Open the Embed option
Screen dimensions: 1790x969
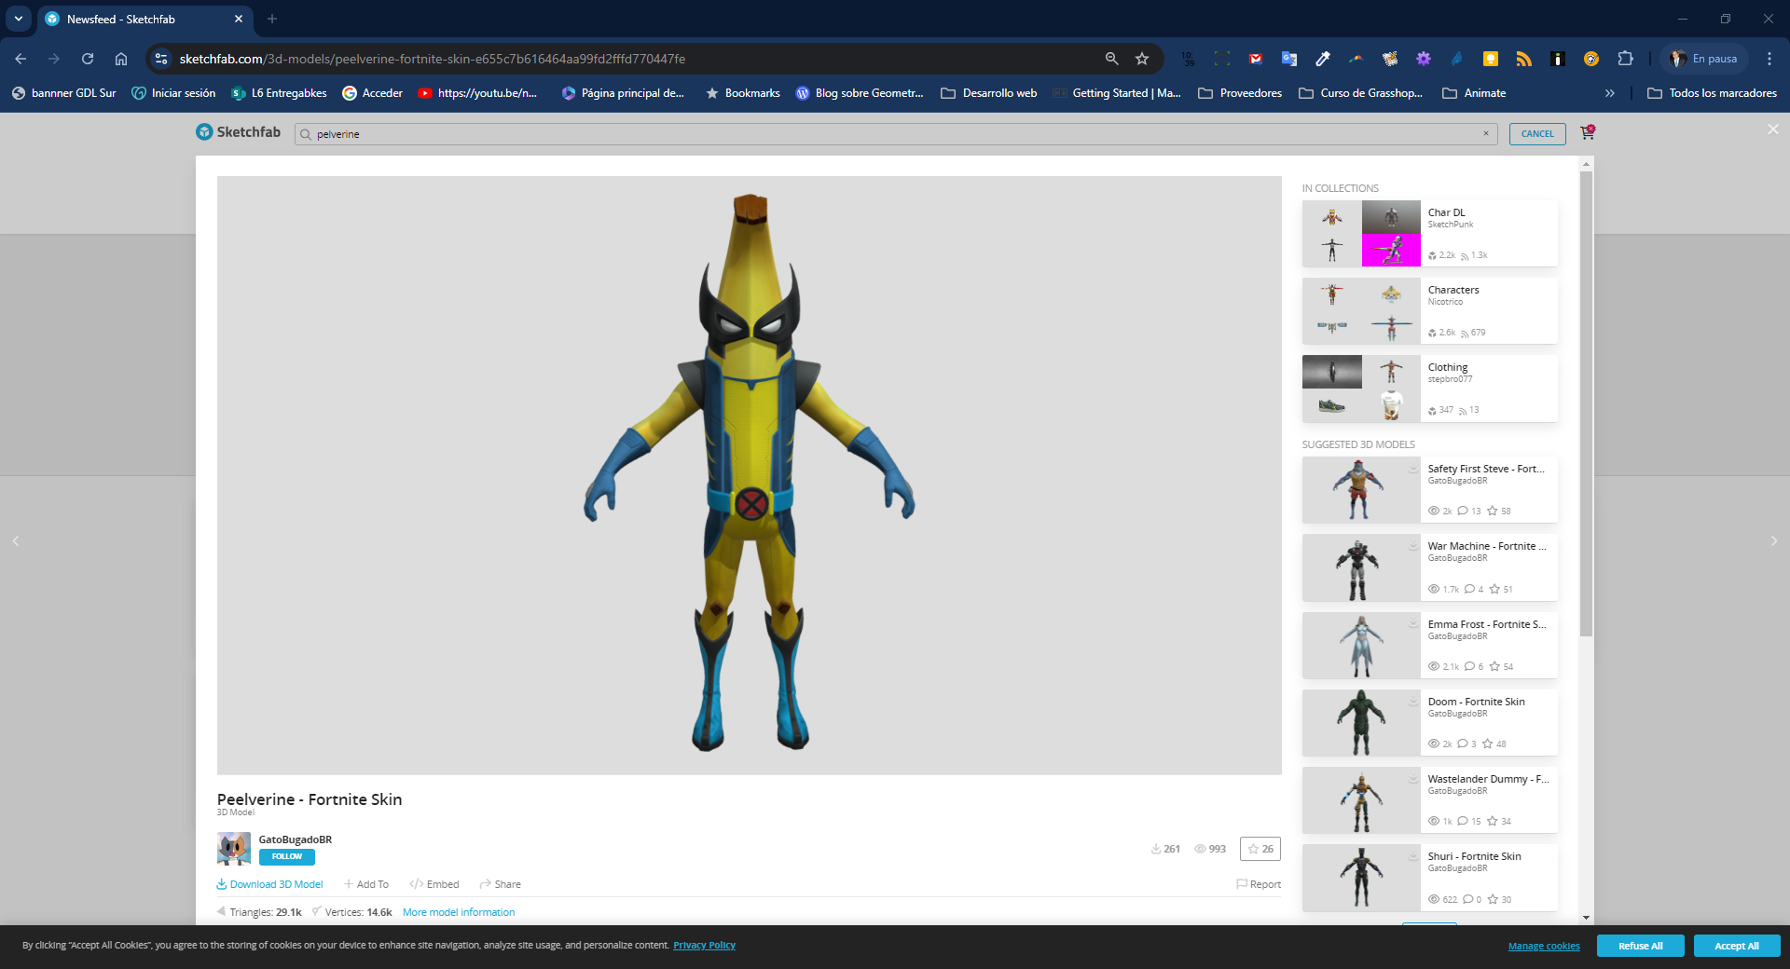[x=434, y=884]
